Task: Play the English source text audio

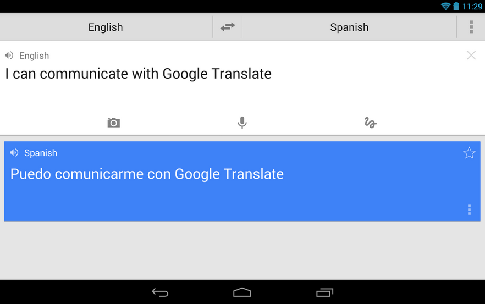Action: tap(9, 56)
